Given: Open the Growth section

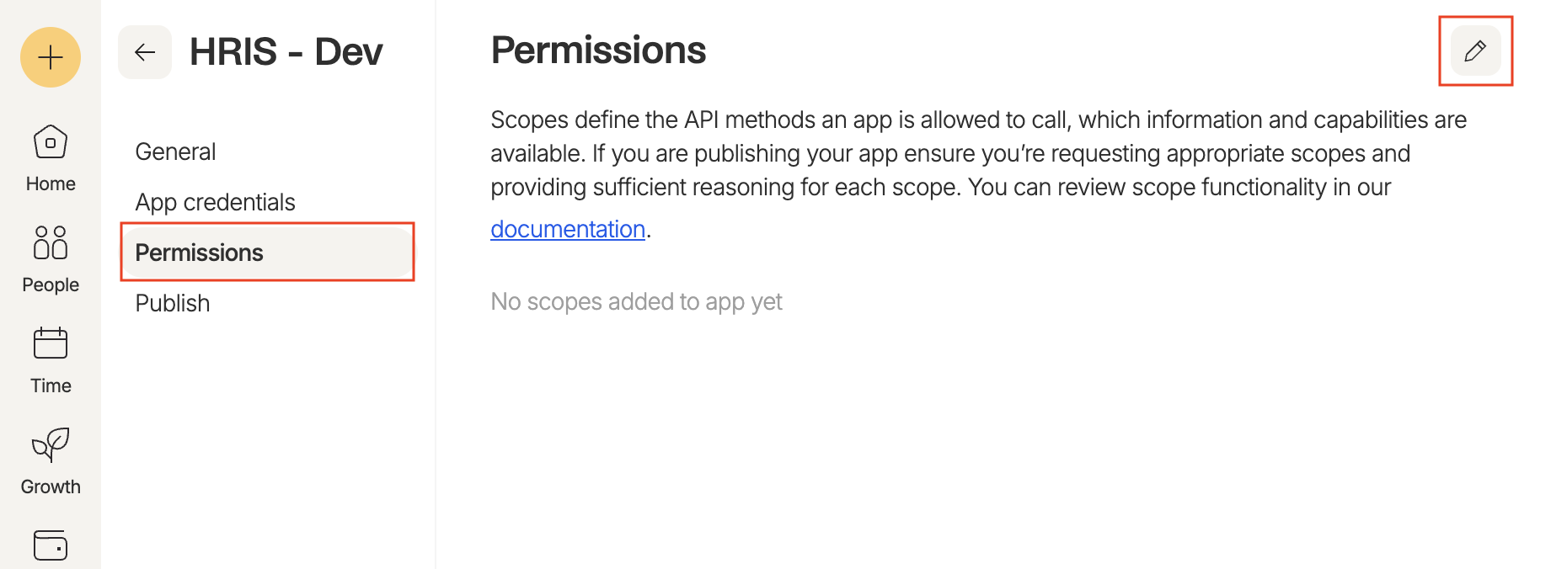Looking at the screenshot, I should click(50, 445).
